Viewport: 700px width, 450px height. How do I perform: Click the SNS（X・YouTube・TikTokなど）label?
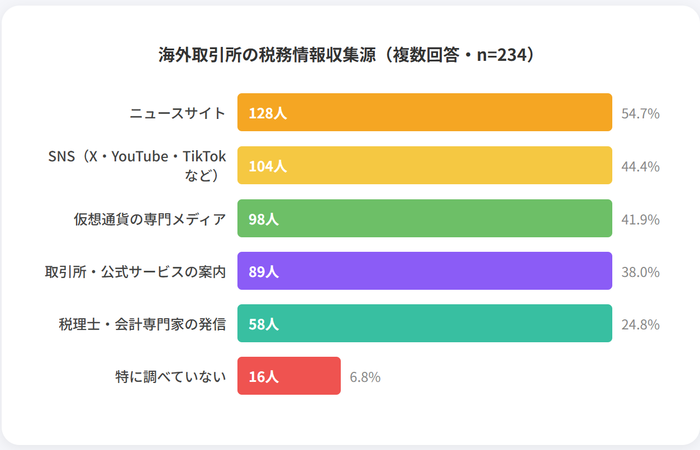coord(137,166)
